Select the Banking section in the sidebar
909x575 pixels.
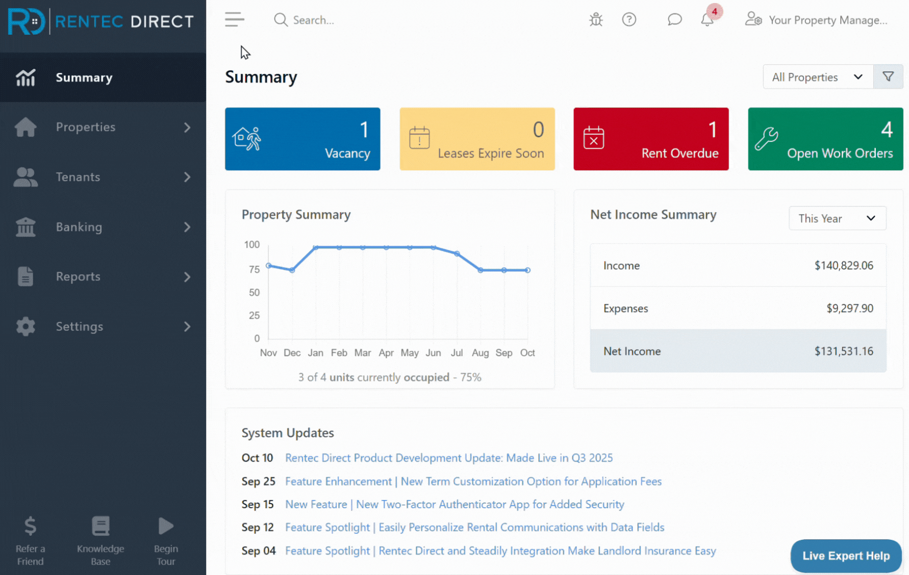(x=79, y=227)
